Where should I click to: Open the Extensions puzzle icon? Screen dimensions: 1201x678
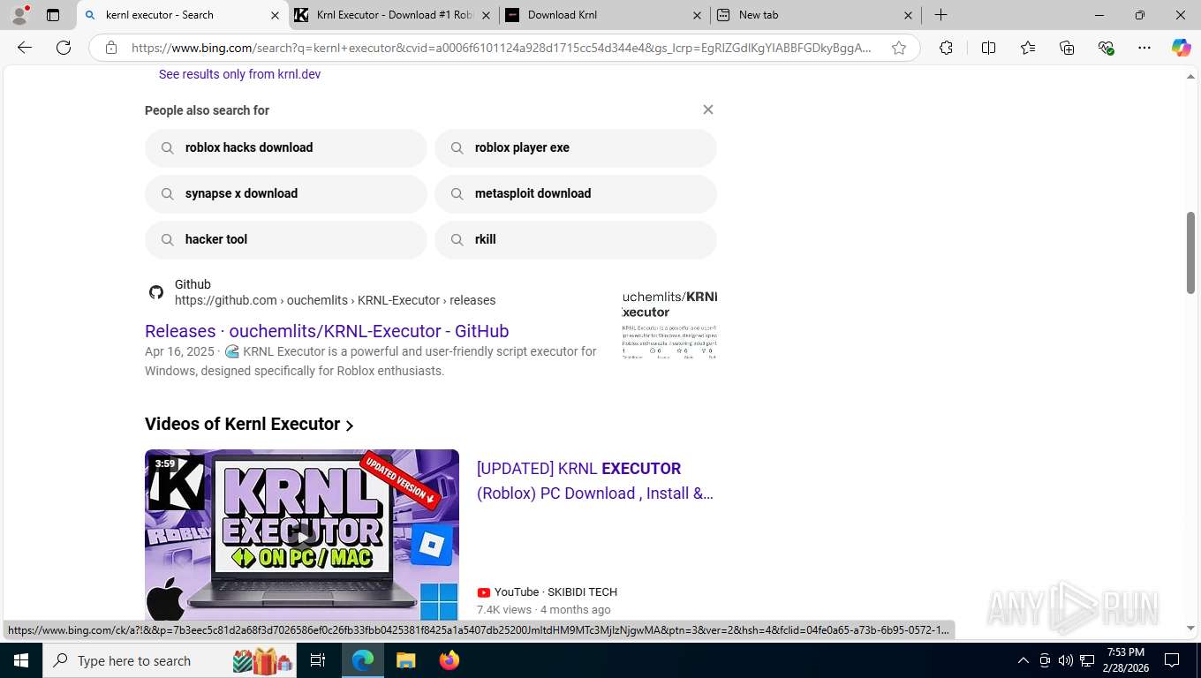point(946,48)
